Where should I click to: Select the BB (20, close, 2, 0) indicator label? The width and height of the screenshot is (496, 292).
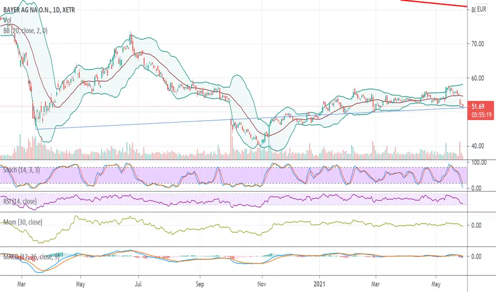pyautogui.click(x=26, y=31)
